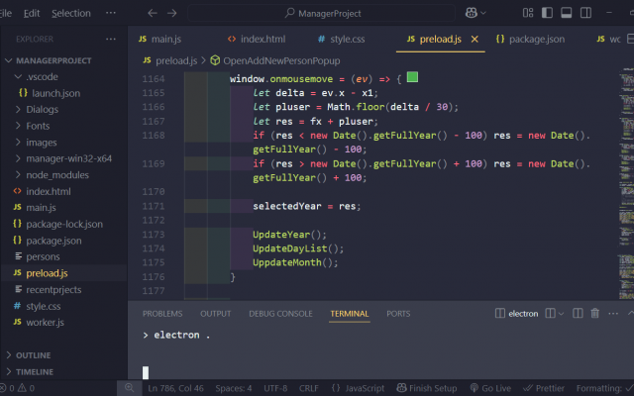This screenshot has width=634, height=396.
Task: Click the navigate back arrow
Action: click(152, 13)
